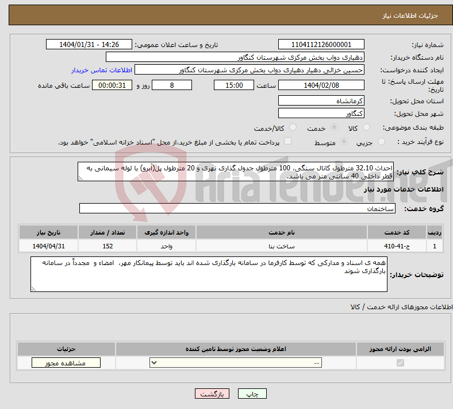Click the need date cell 1404/04/31
The height and width of the screenshot is (409, 453).
pos(48,246)
